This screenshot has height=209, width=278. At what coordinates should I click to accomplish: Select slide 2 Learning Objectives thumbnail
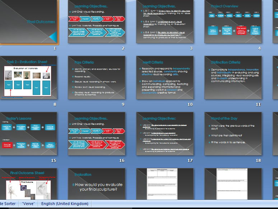pyautogui.click(x=97, y=21)
